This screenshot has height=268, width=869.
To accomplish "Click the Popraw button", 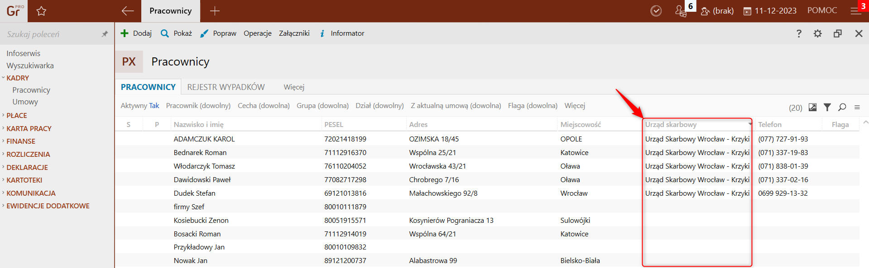I will (x=218, y=33).
